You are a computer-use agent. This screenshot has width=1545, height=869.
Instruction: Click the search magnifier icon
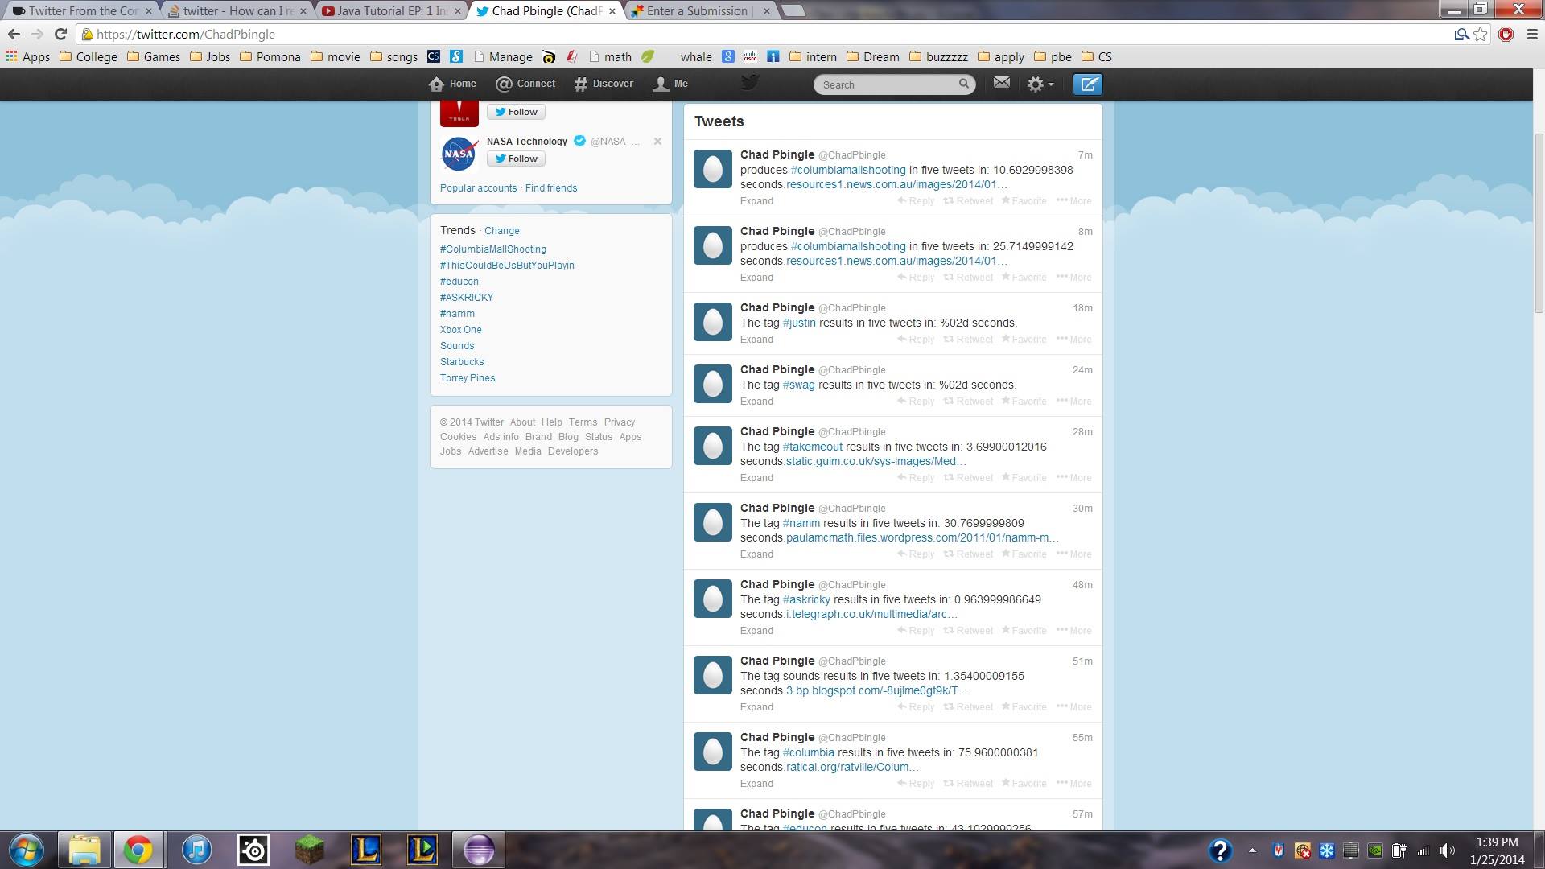[x=963, y=84]
